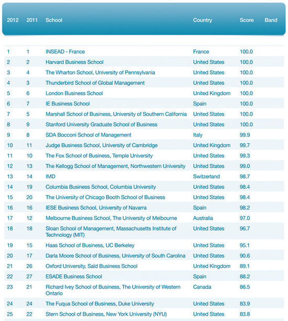
Task: Open Oxford University, Saïd Business School
Action: tap(92, 266)
